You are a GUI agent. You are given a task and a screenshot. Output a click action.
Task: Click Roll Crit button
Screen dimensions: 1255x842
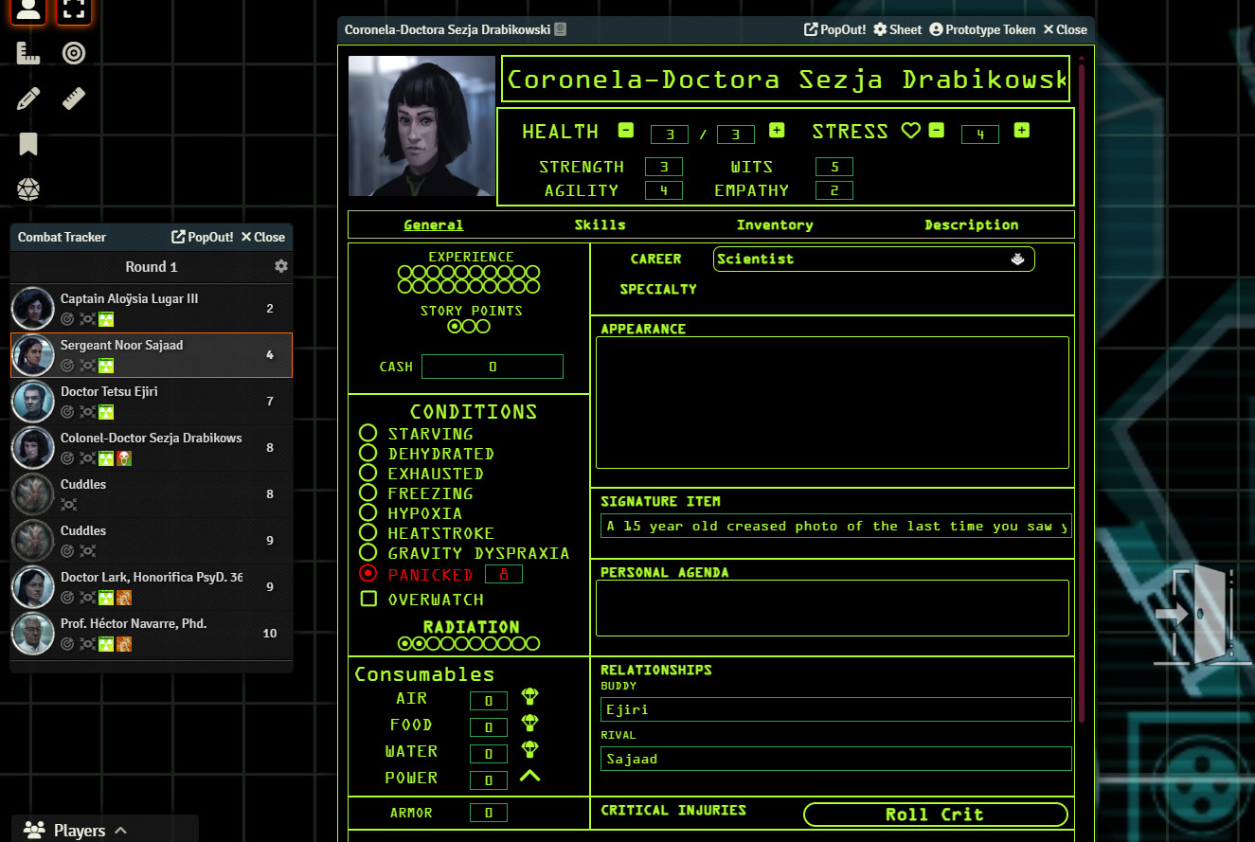935,815
